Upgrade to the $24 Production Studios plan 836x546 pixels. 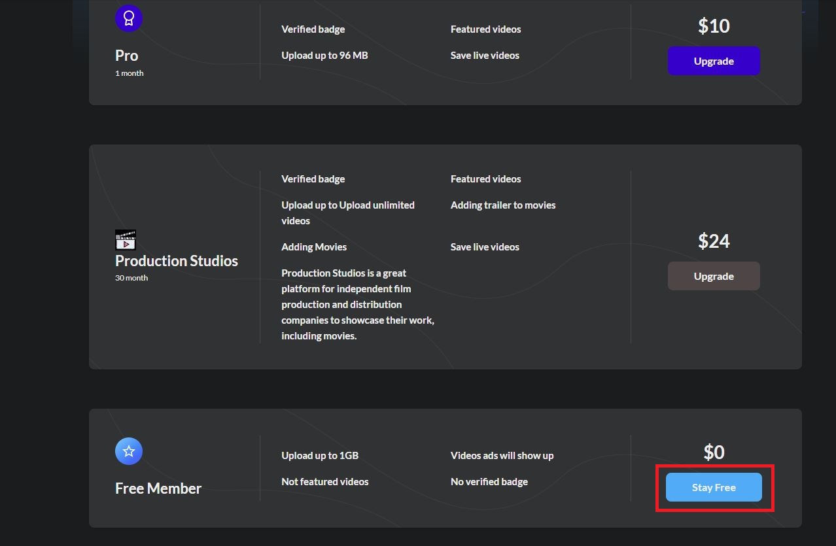coord(714,276)
